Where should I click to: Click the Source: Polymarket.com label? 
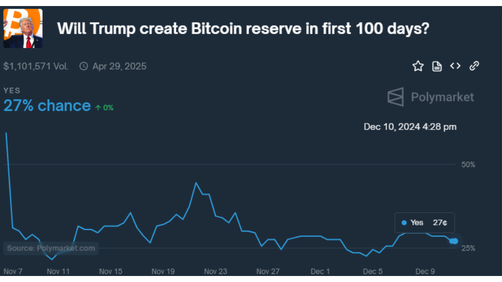[51, 248]
